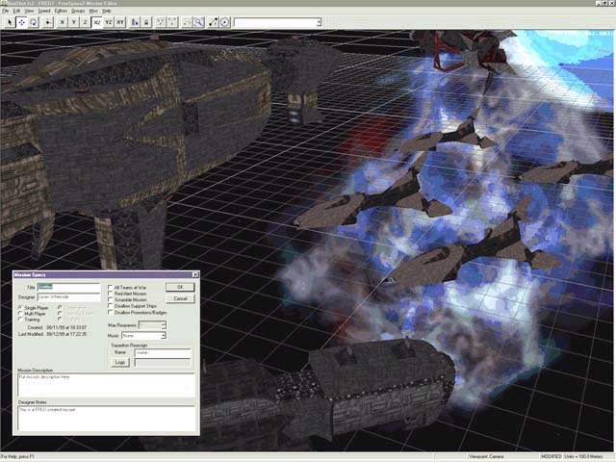Screen dimensions: 616x462
Task: Toggle the YZ plane constraint
Action: coord(109,21)
